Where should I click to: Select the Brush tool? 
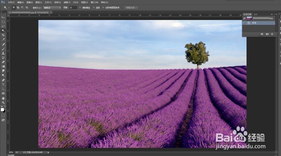point(3,49)
